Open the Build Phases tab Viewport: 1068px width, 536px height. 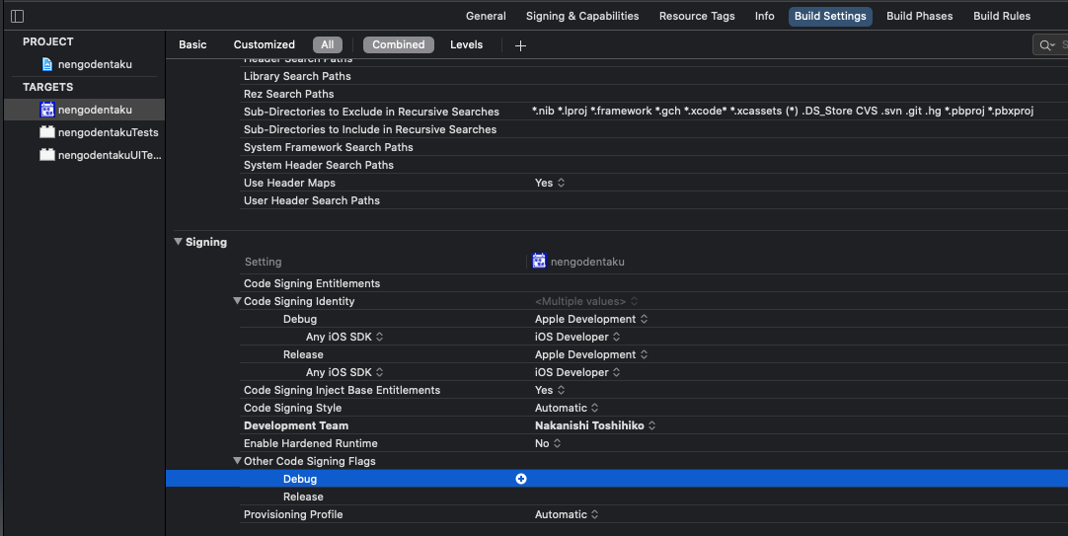tap(920, 16)
